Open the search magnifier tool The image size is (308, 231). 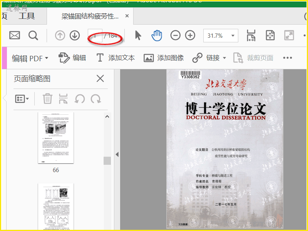[x=33, y=35]
